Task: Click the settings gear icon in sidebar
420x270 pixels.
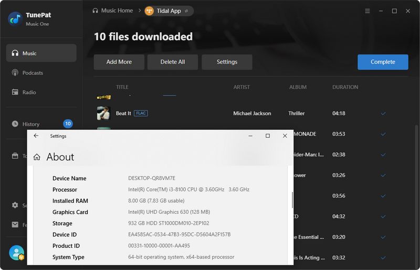Action: 15,205
